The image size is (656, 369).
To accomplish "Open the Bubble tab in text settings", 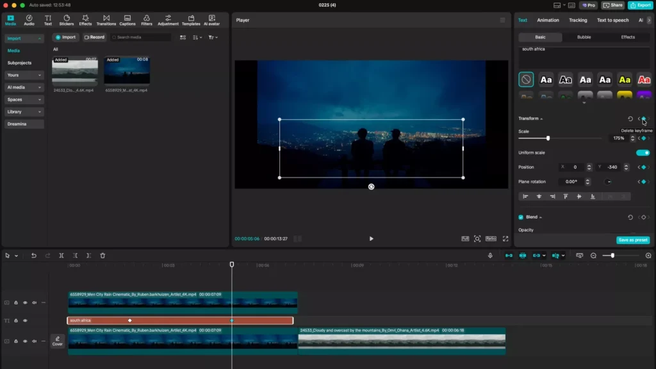I will coord(585,37).
